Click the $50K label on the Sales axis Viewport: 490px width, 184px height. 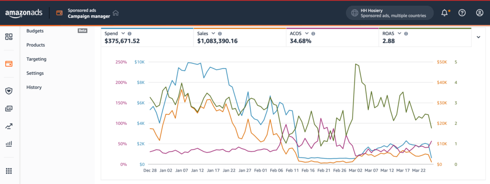pos(442,62)
